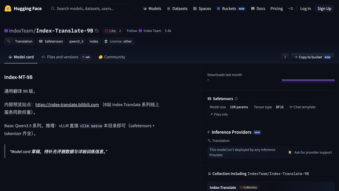Click the Index-MT-9B heading

tap(18, 77)
